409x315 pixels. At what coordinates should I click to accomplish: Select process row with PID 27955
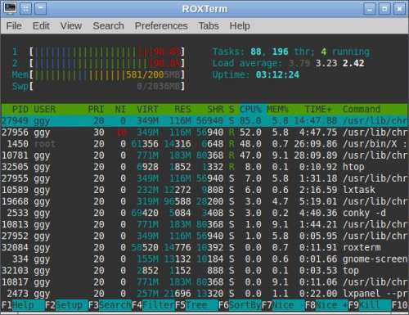pos(204,178)
